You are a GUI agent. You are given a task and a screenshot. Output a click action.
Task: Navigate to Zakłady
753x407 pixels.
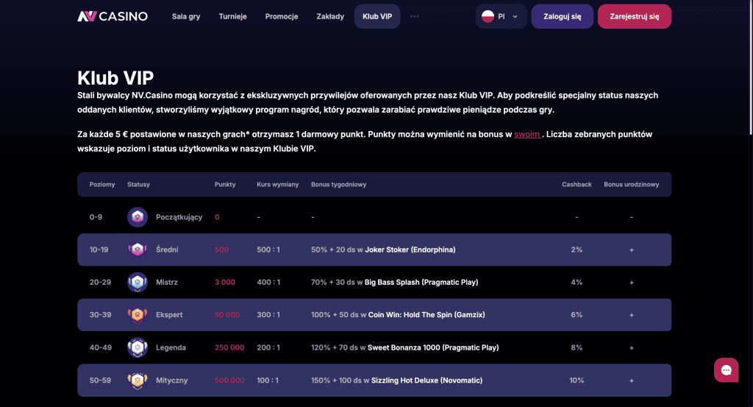tap(330, 16)
